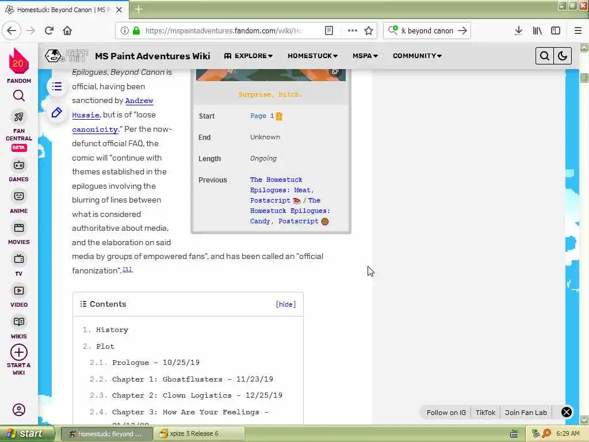
Task: Open TV section in sidebar
Action: [19, 265]
